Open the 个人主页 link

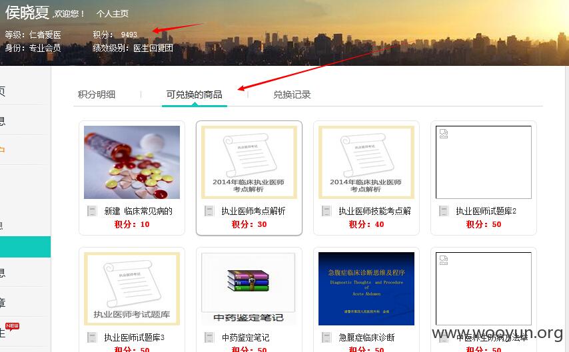(112, 14)
